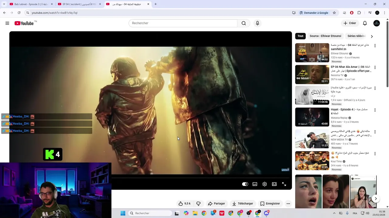Open the Koui Time 37:05 thumbnail
The width and height of the screenshot is (389, 218).
coord(312,160)
